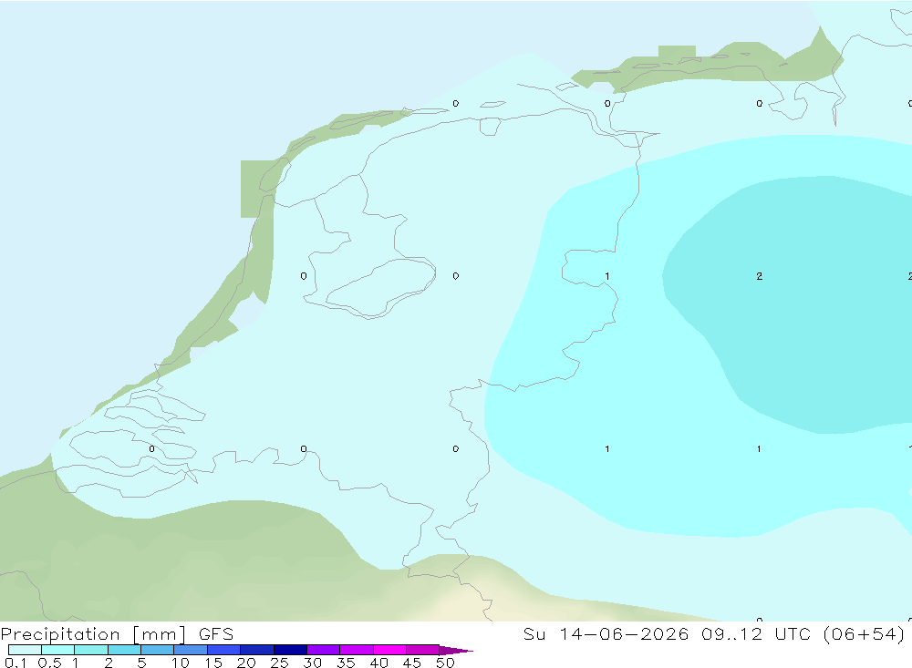The image size is (912, 668).
Task: Click the '0.5' legend scale label
Action: click(x=49, y=663)
